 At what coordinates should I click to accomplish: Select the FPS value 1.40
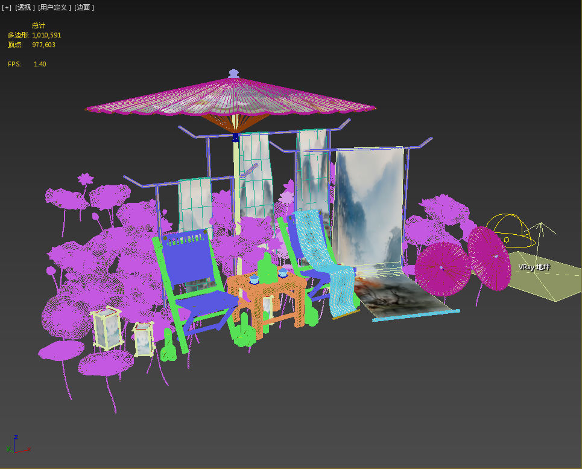tap(40, 64)
